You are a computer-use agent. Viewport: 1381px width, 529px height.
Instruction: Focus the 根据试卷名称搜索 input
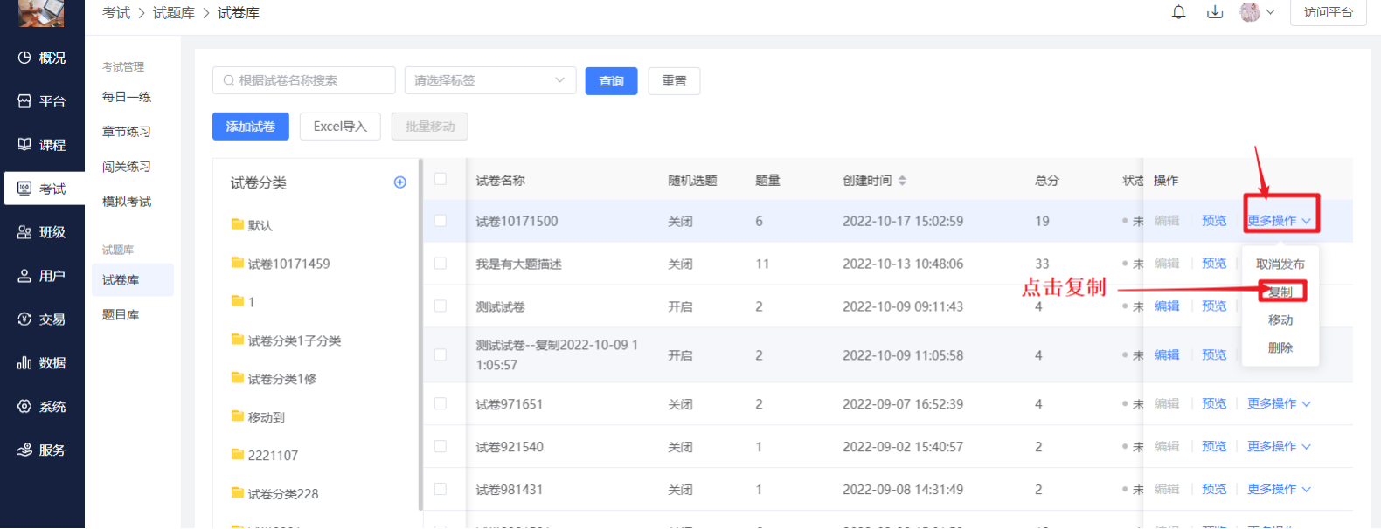[x=304, y=80]
